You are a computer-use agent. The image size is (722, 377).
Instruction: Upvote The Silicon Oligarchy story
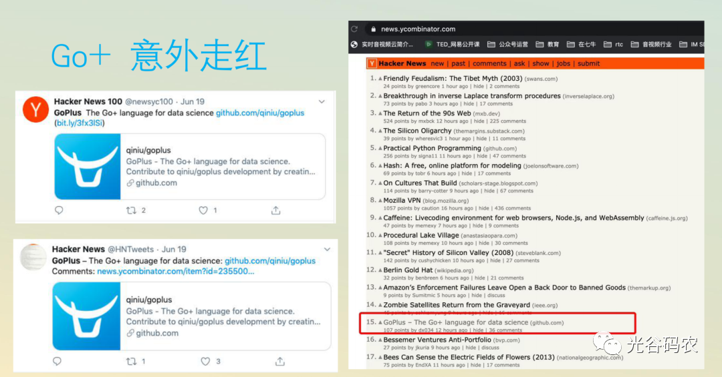coord(380,131)
